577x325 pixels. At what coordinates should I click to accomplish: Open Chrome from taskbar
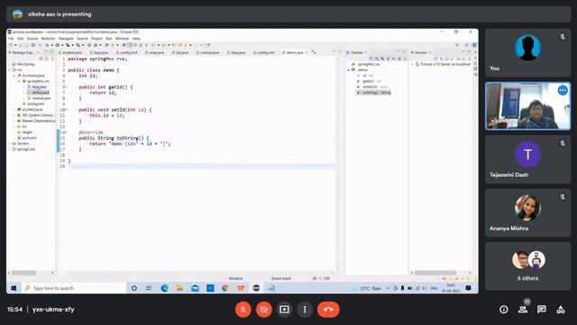(225, 288)
